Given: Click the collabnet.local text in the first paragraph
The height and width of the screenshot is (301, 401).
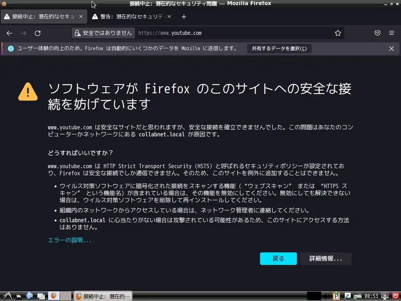Looking at the screenshot, I should pyautogui.click(x=162, y=134).
